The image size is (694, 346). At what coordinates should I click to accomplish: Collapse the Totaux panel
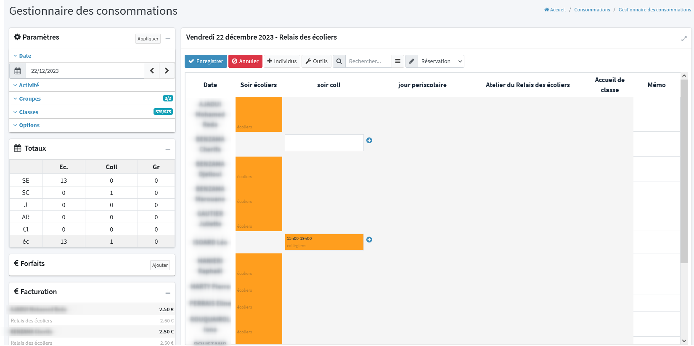[168, 149]
